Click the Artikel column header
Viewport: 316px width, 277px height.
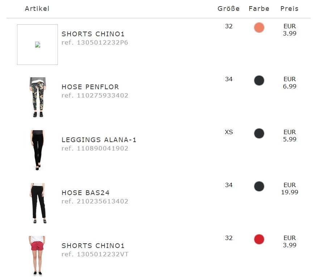(37, 9)
